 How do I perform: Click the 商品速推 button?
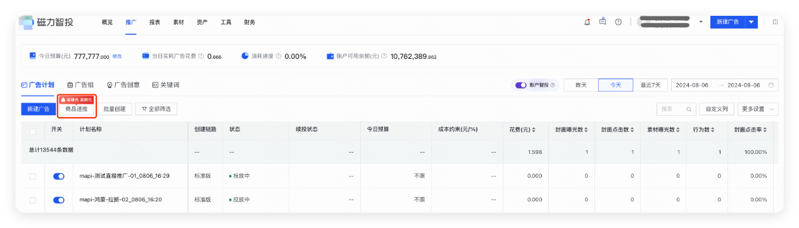(x=77, y=109)
